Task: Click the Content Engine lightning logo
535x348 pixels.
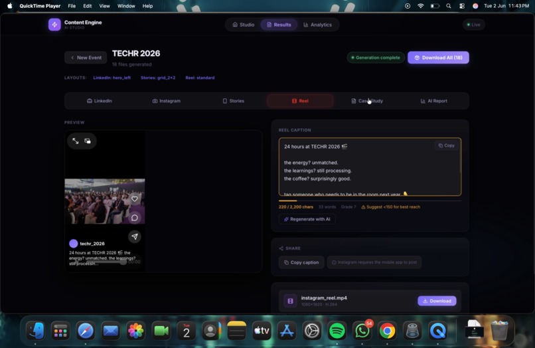Action: tap(54, 25)
